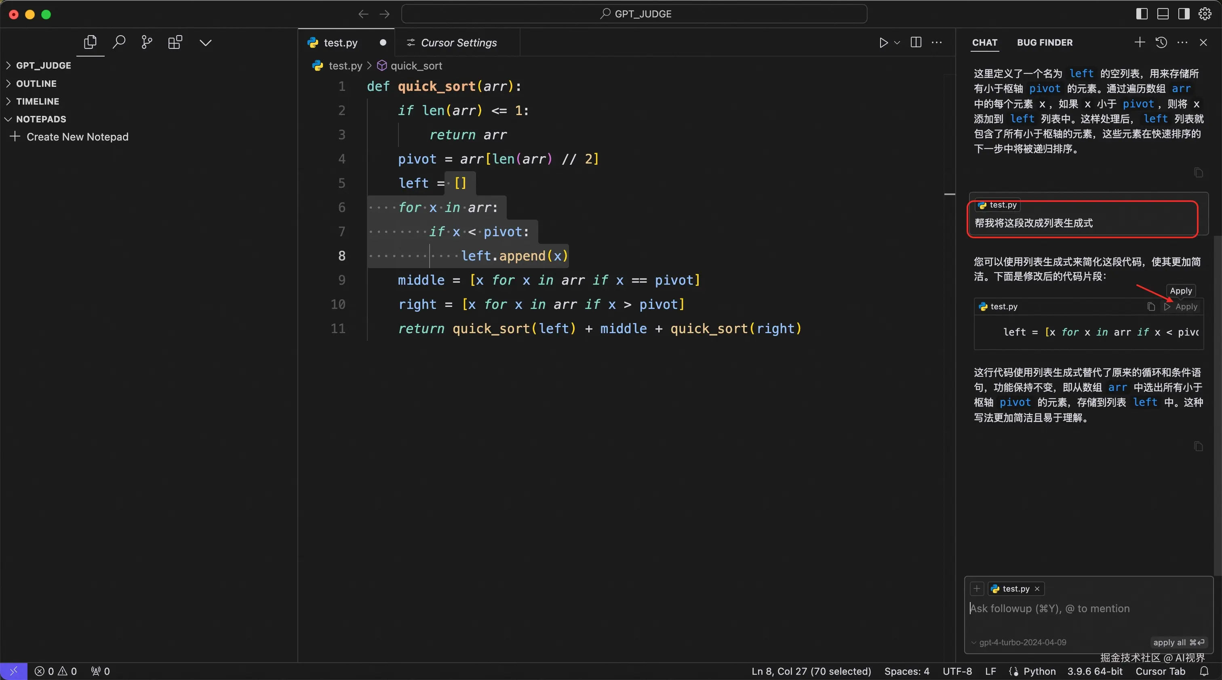Open the Search magnifier icon in sidebar
Image resolution: width=1222 pixels, height=680 pixels.
[x=118, y=43]
